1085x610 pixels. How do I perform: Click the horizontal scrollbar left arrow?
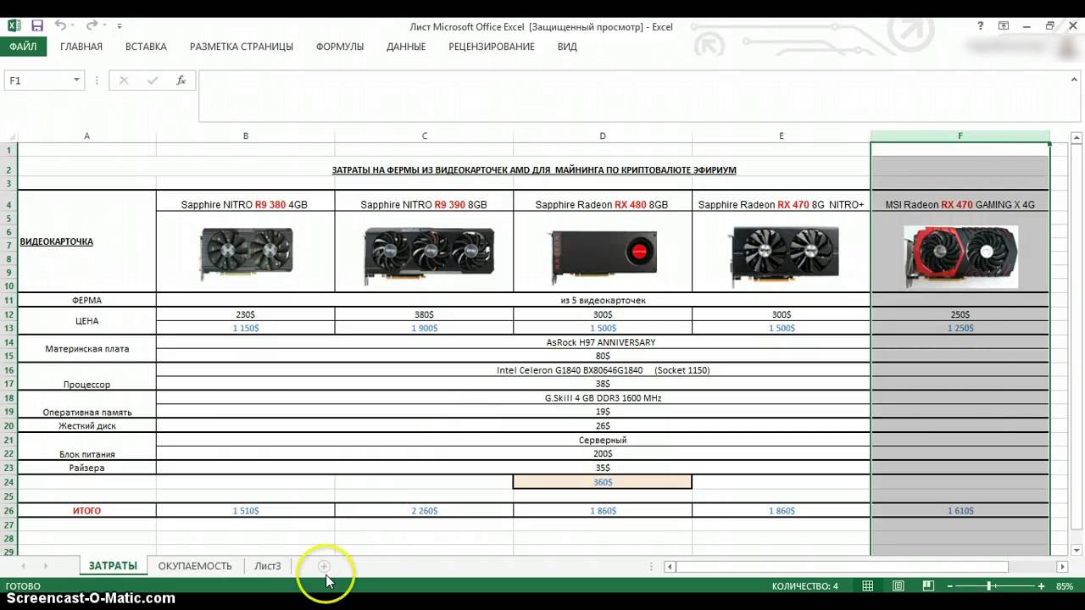click(670, 566)
